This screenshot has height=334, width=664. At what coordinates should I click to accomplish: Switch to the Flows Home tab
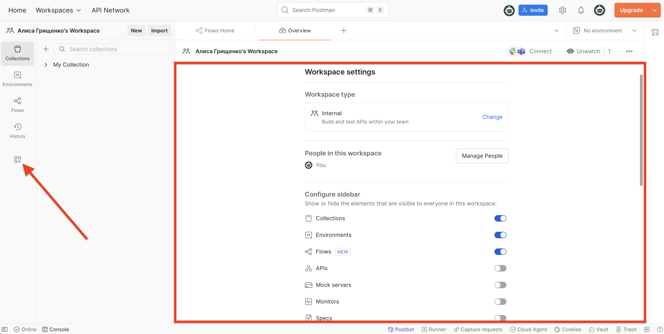coord(215,31)
